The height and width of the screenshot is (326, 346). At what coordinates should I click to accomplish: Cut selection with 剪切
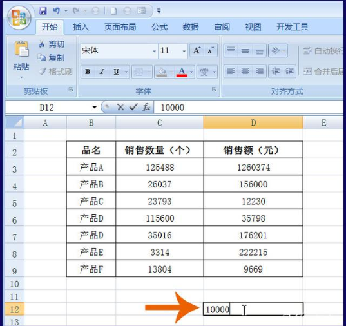[x=52, y=44]
